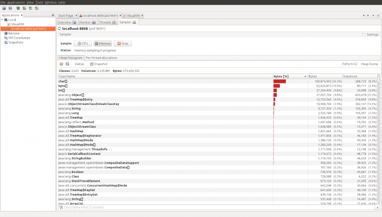
Task: Click the red bytes bar for byte[]
Action: coord(277,86)
